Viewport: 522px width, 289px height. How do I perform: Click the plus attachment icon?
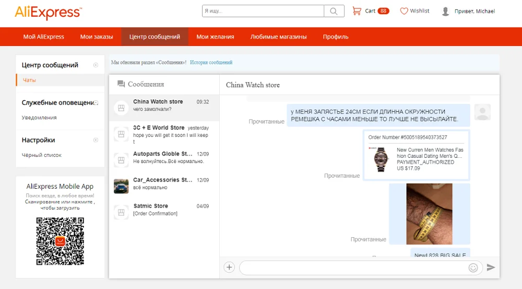point(229,268)
